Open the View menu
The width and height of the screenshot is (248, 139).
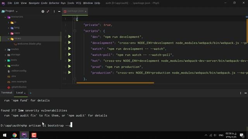24,3
